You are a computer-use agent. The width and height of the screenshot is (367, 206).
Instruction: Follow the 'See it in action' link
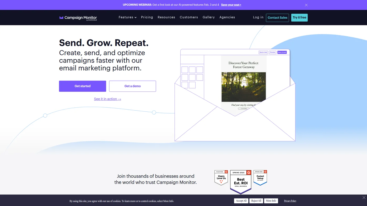point(107,99)
